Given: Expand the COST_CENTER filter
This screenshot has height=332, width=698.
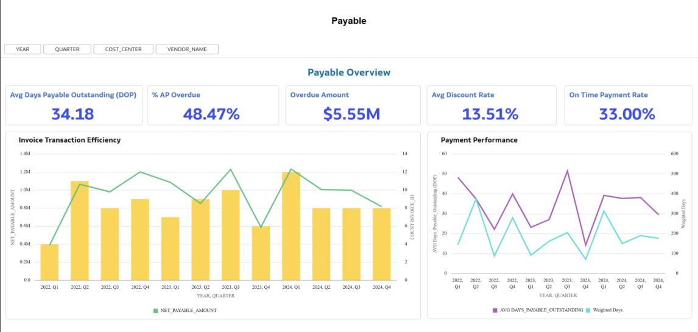Looking at the screenshot, I should 123,49.
